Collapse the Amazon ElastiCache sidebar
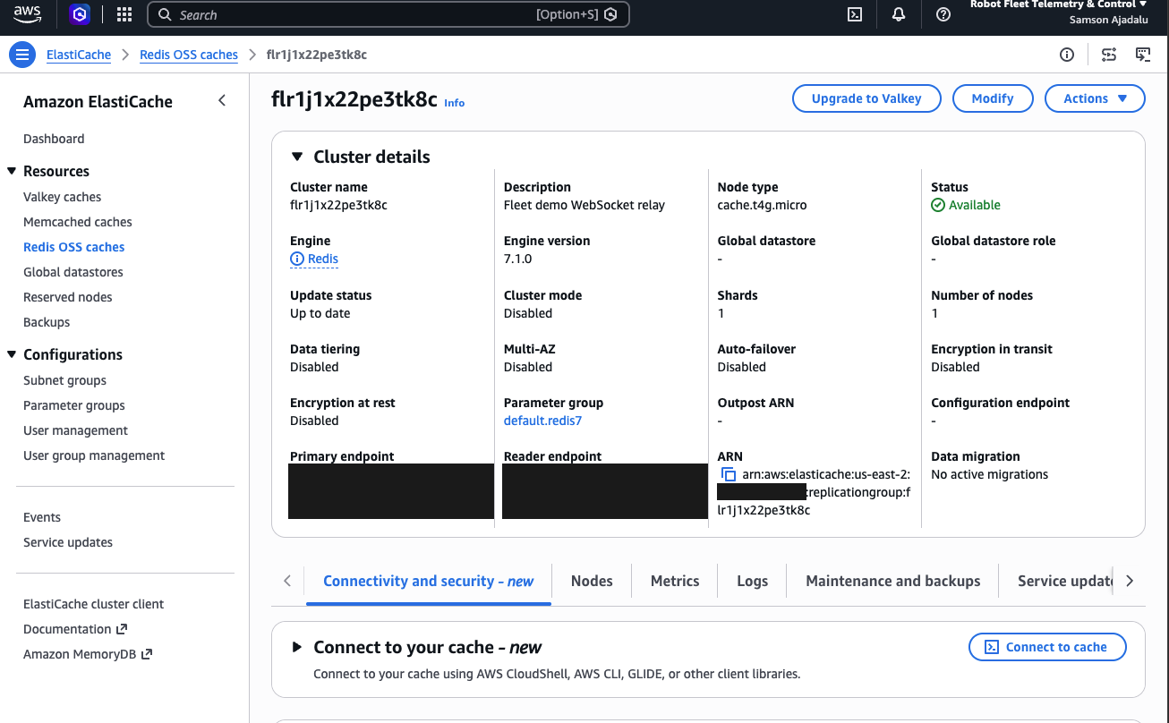The height and width of the screenshot is (723, 1169). (222, 101)
